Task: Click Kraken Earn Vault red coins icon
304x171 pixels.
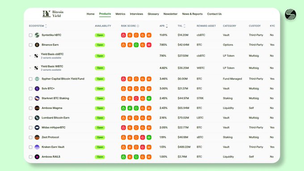Action: point(143,147)
